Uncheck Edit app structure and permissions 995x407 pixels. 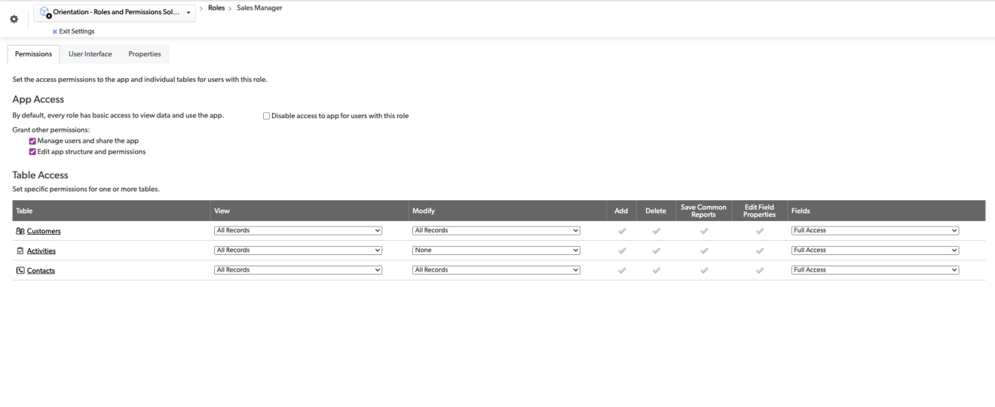(32, 151)
